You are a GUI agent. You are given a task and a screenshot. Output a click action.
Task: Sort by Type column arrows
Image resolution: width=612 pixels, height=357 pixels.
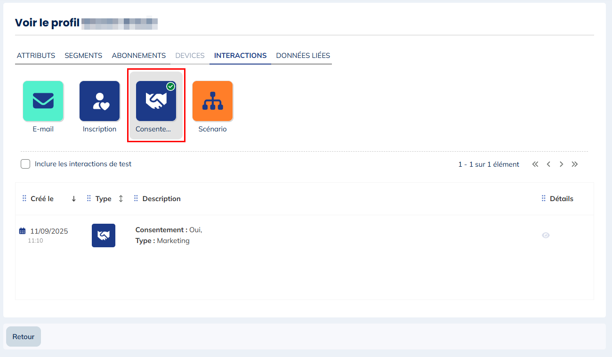[x=121, y=199]
